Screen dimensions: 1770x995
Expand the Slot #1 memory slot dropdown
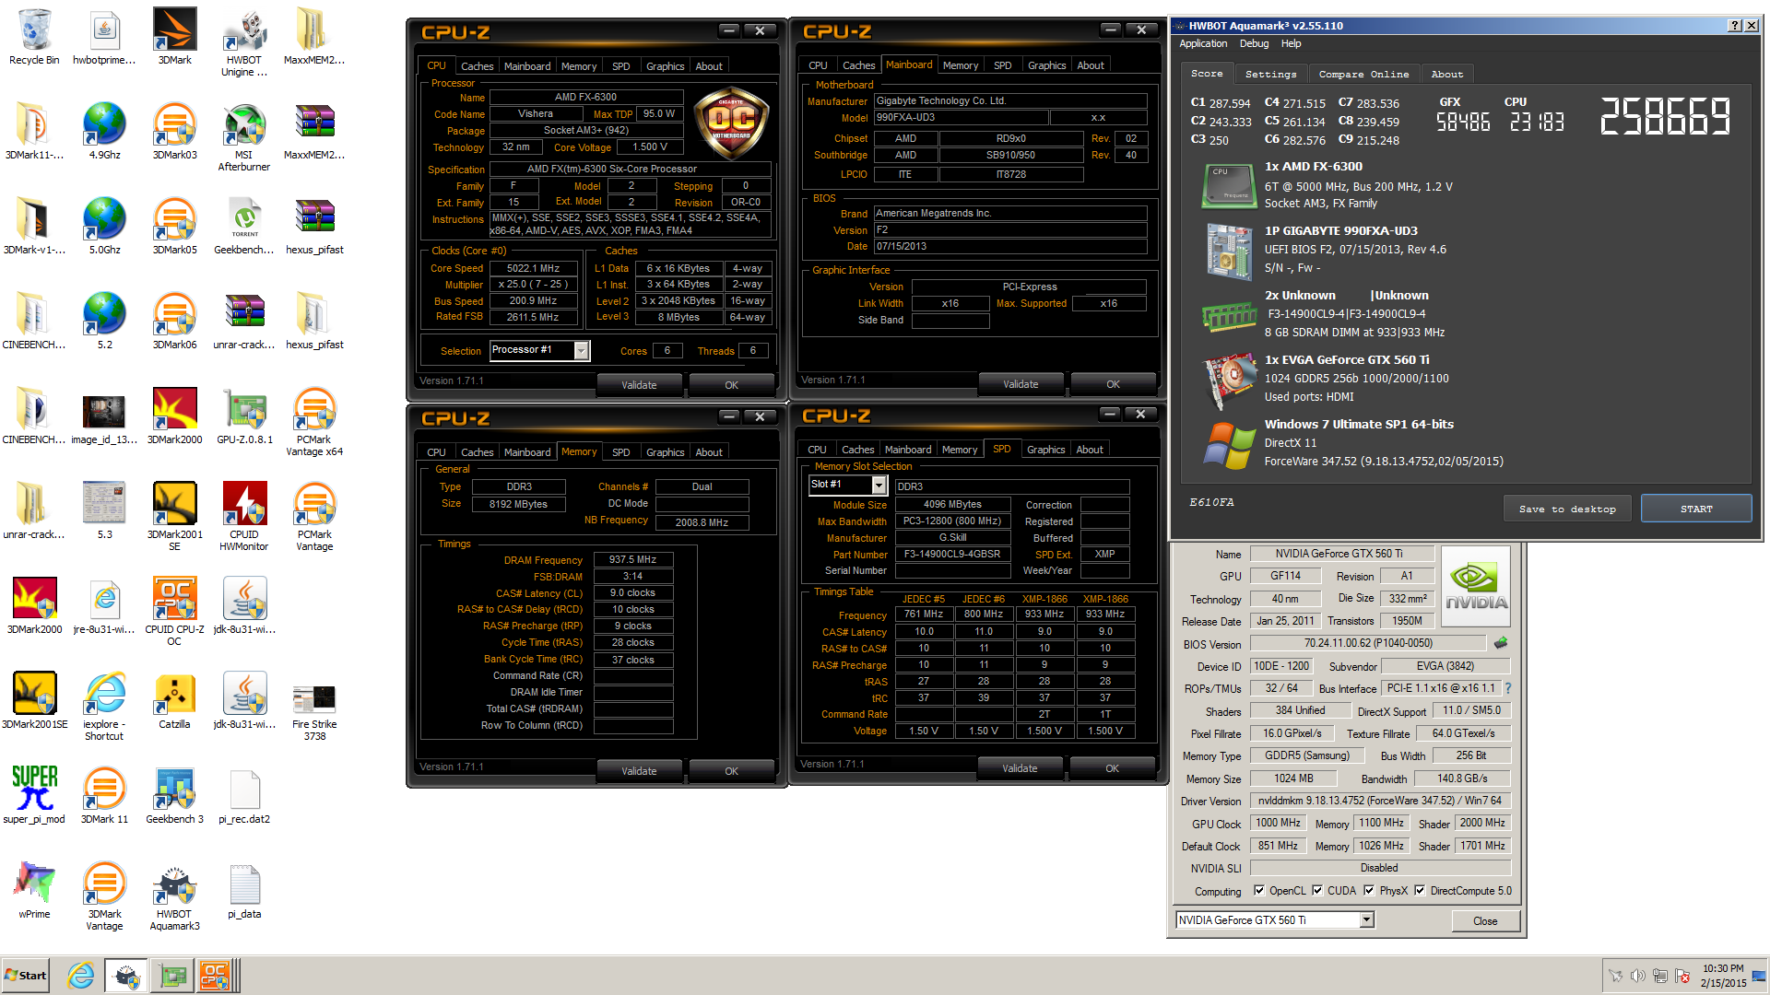879,485
